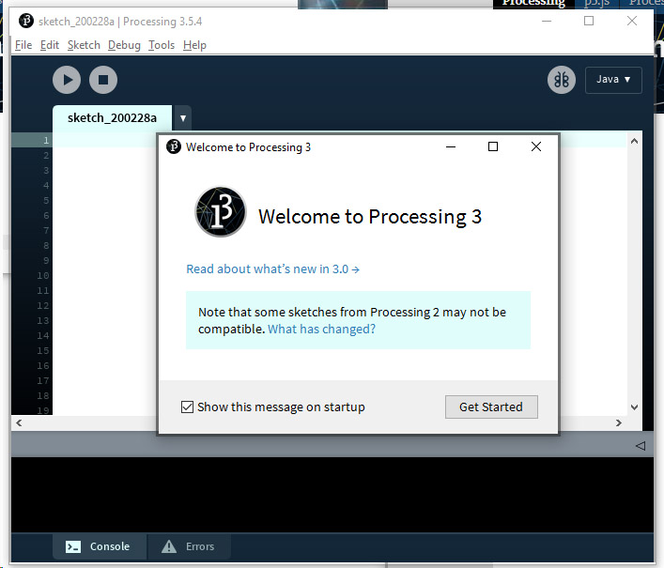The height and width of the screenshot is (568, 664).
Task: Open the tab options arrow beside sketch_200228a
Action: point(183,118)
